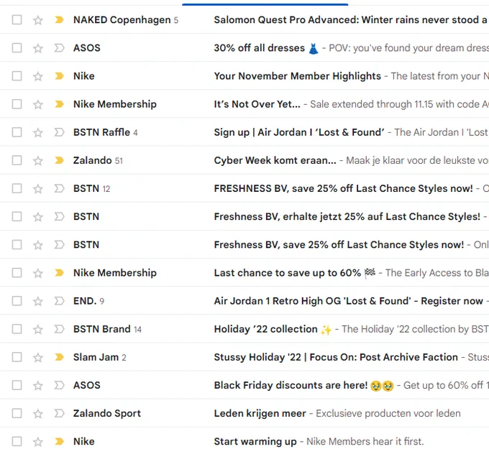The width and height of the screenshot is (489, 454).
Task: Open Air Jordan 1 Retro High OG email
Action: point(348,301)
